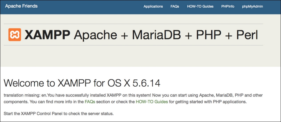Click the 'translation missing: en.' text
This screenshot has height=122, width=281.
pyautogui.click(x=25, y=95)
